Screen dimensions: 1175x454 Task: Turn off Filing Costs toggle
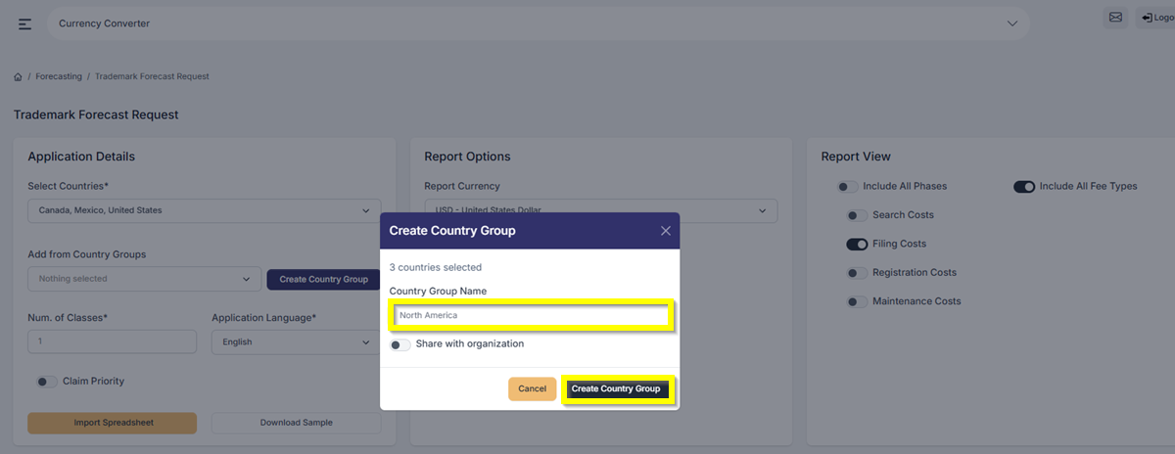coord(857,244)
